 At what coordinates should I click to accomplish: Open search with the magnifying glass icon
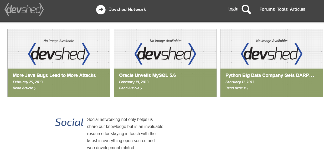[x=246, y=9]
